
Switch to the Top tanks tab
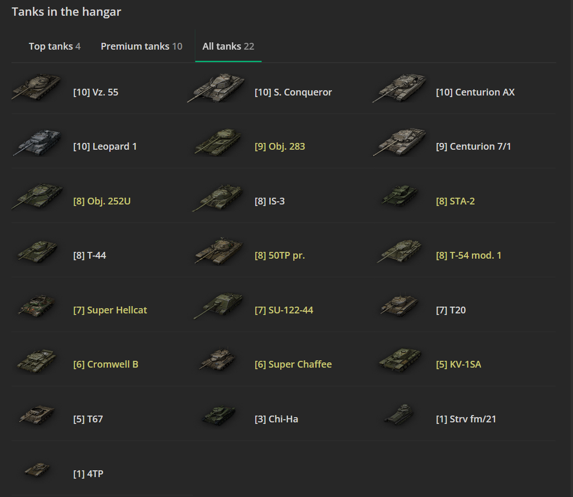tap(55, 46)
